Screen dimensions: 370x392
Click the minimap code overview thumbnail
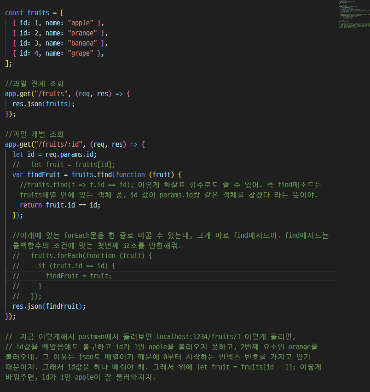(x=354, y=14)
